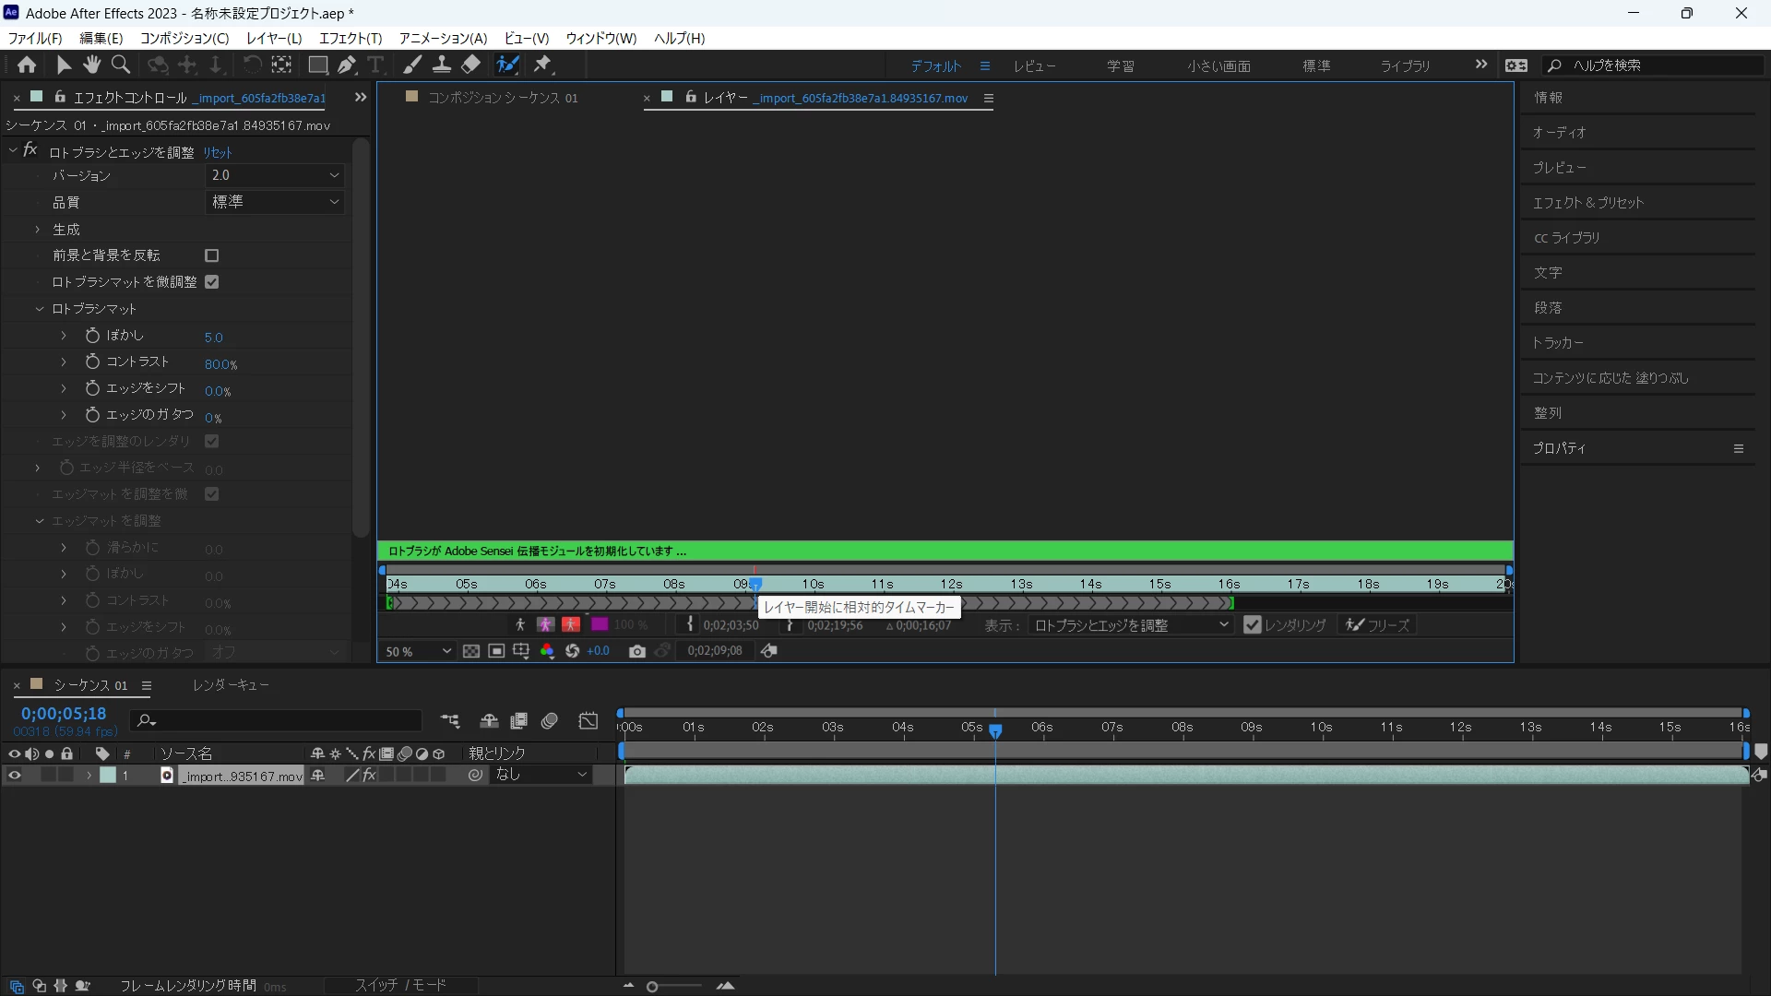Uncheck ロトブラシマットを微調整 checkbox

tap(212, 282)
